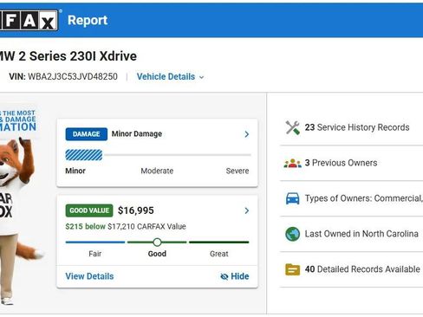Open the $16,995 price details chevron
The image size is (423, 317).
tap(246, 210)
